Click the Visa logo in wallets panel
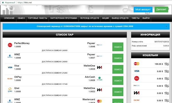The height and width of the screenshot is (103, 172). (137, 71)
